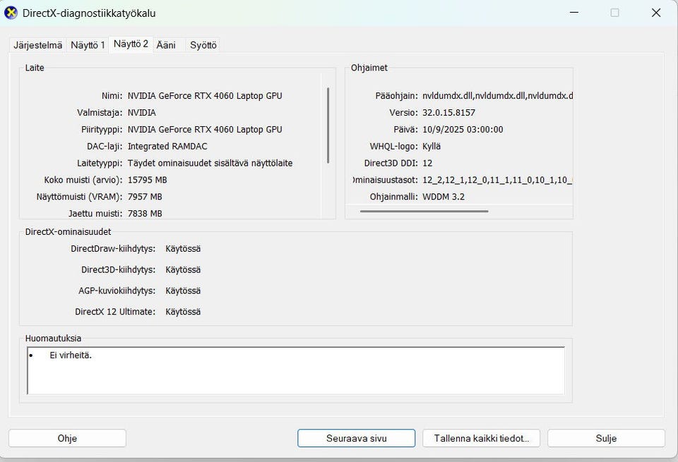Click Tallenna kaikki tiedot button
678x462 pixels.
(x=481, y=438)
